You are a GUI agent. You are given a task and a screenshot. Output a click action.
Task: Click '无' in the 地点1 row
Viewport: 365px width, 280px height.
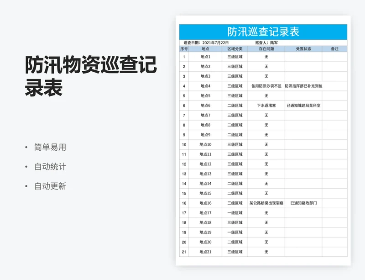[x=266, y=57]
